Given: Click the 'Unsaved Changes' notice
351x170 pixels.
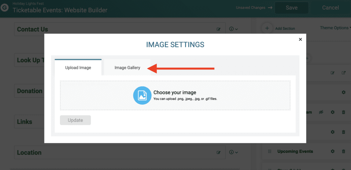Looking at the screenshot, I should click(251, 8).
